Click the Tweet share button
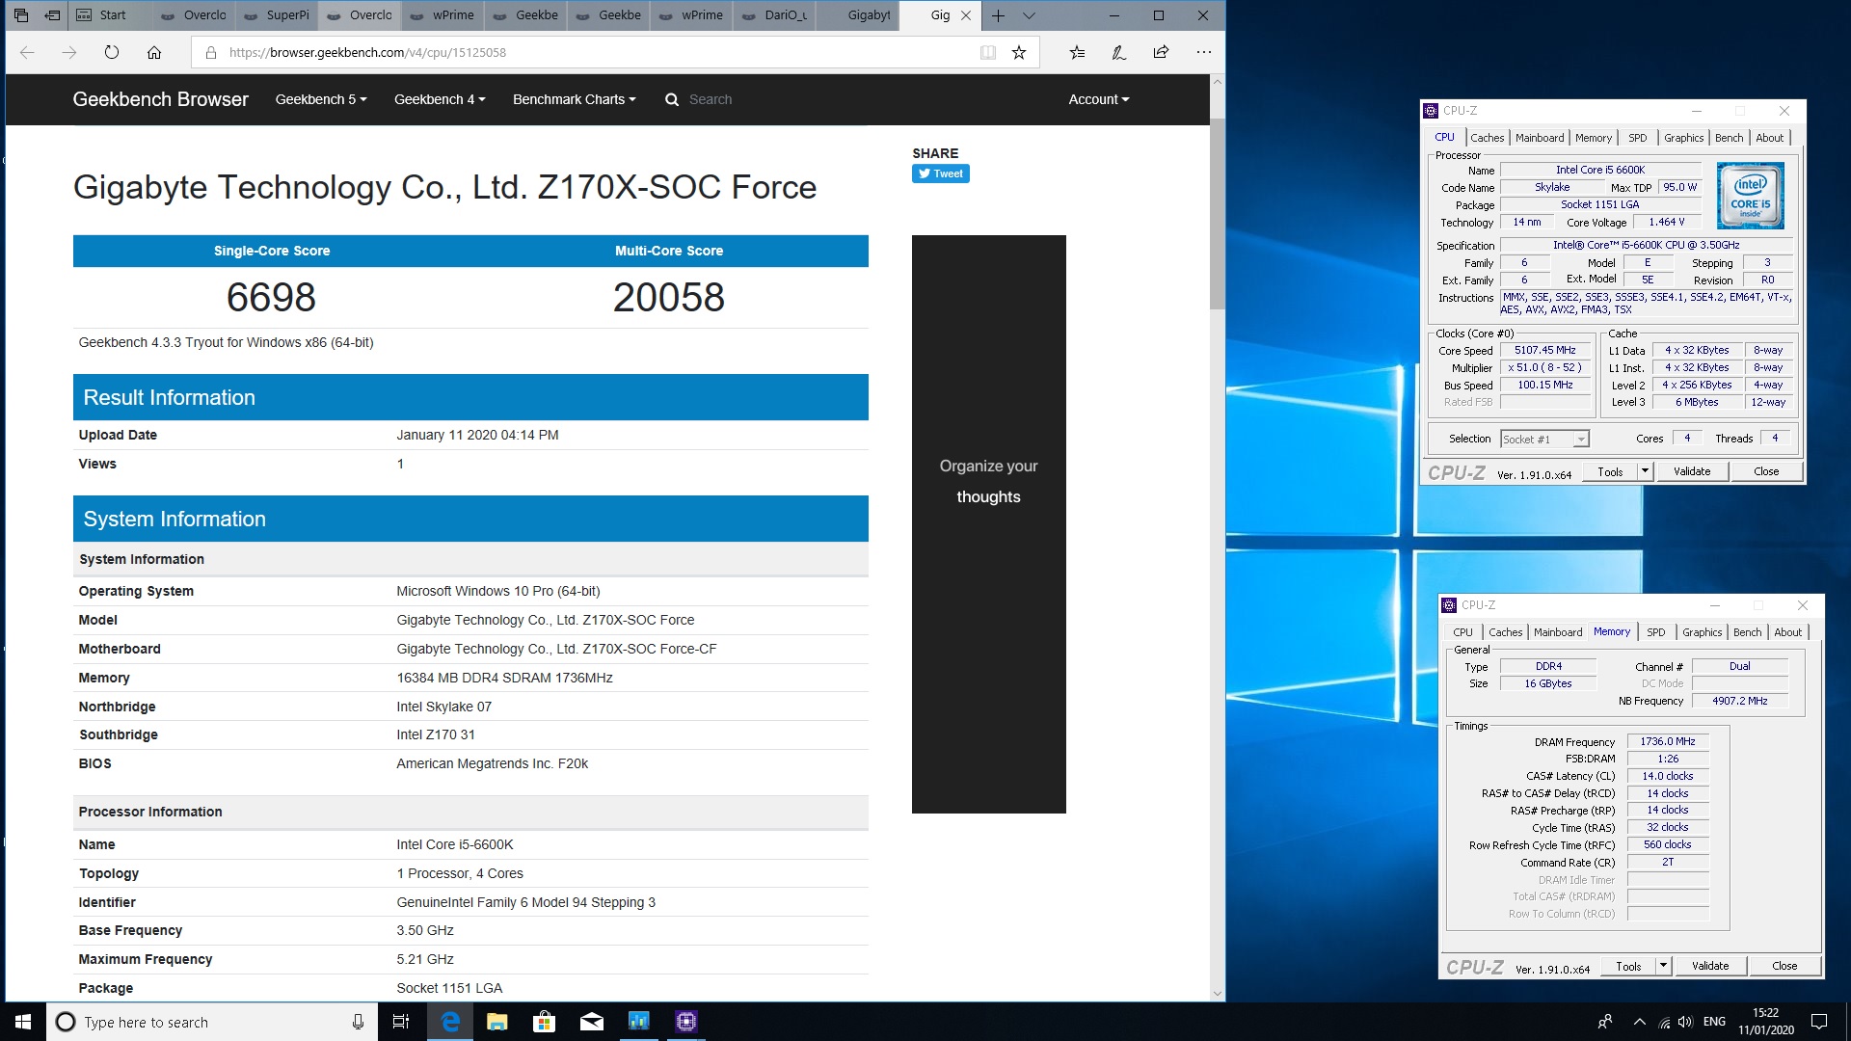 [x=941, y=173]
